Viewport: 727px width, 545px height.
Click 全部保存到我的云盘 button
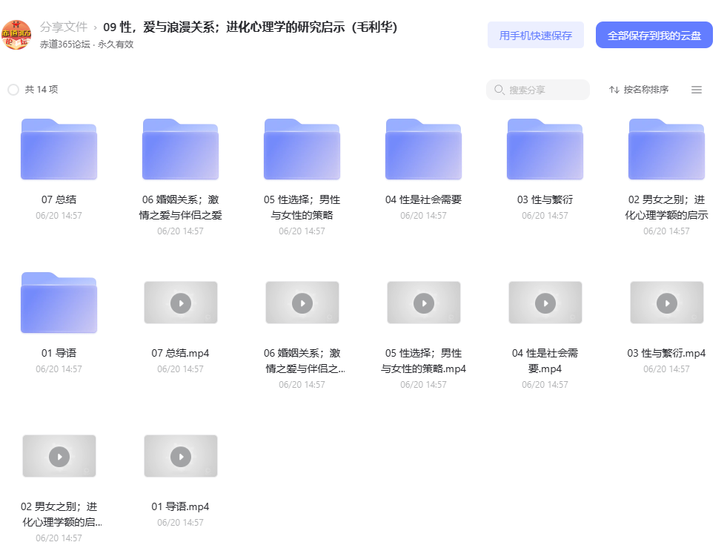[x=654, y=36]
